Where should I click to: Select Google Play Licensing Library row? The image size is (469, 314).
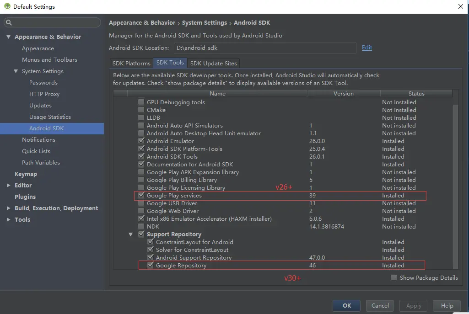(x=186, y=188)
